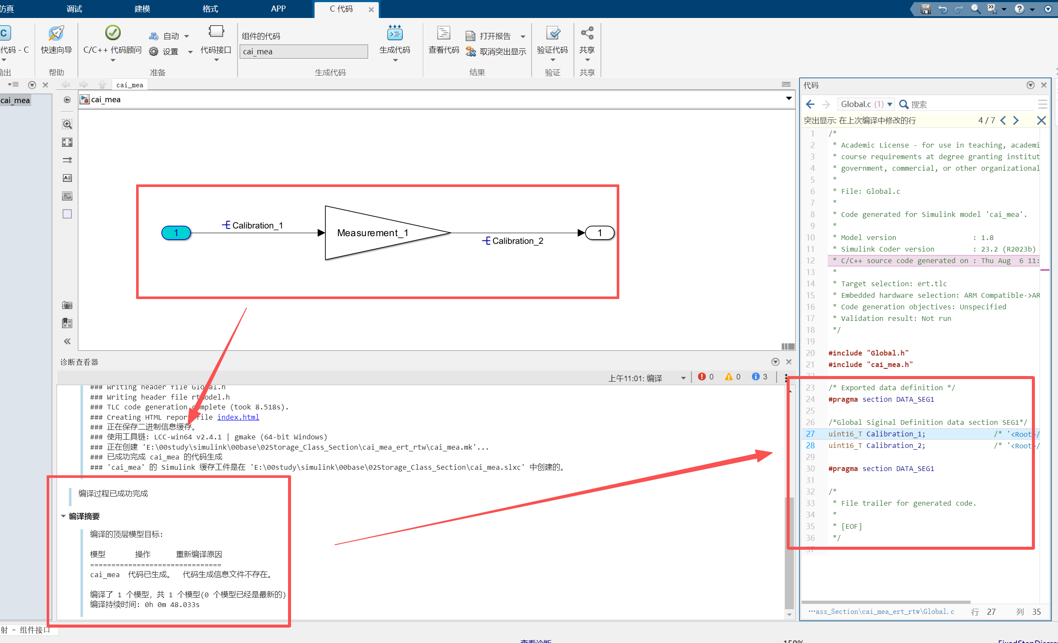Go back in code panel
Viewport: 1058px width, 643px height.
click(x=810, y=104)
